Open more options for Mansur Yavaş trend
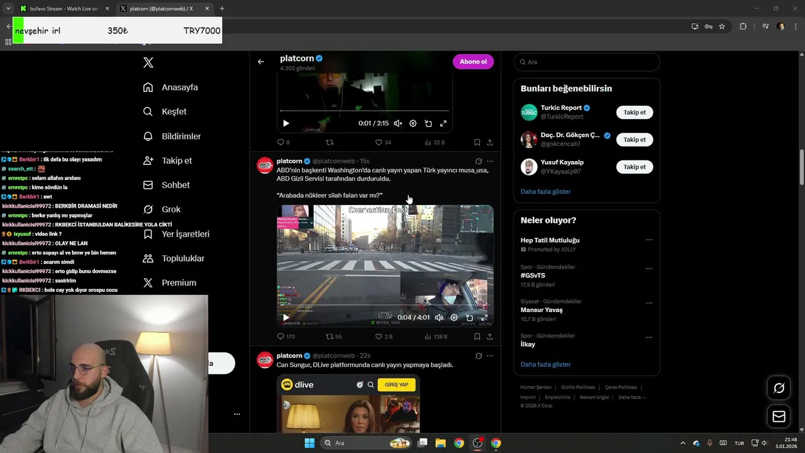 click(x=649, y=303)
